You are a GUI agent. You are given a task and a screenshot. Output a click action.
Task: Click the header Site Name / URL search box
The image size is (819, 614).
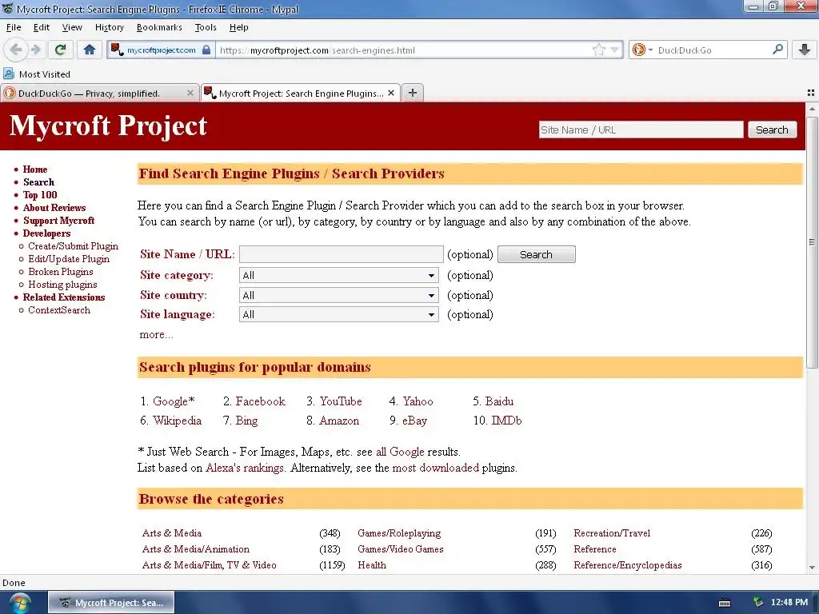pyautogui.click(x=641, y=130)
